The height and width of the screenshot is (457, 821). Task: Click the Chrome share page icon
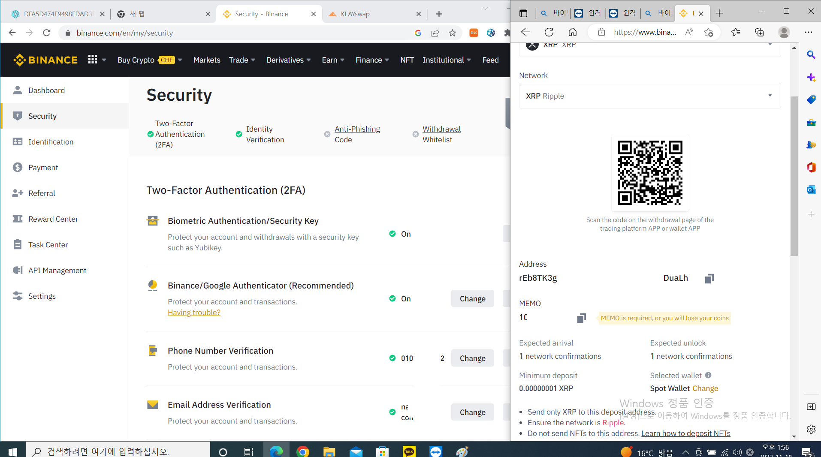[435, 33]
